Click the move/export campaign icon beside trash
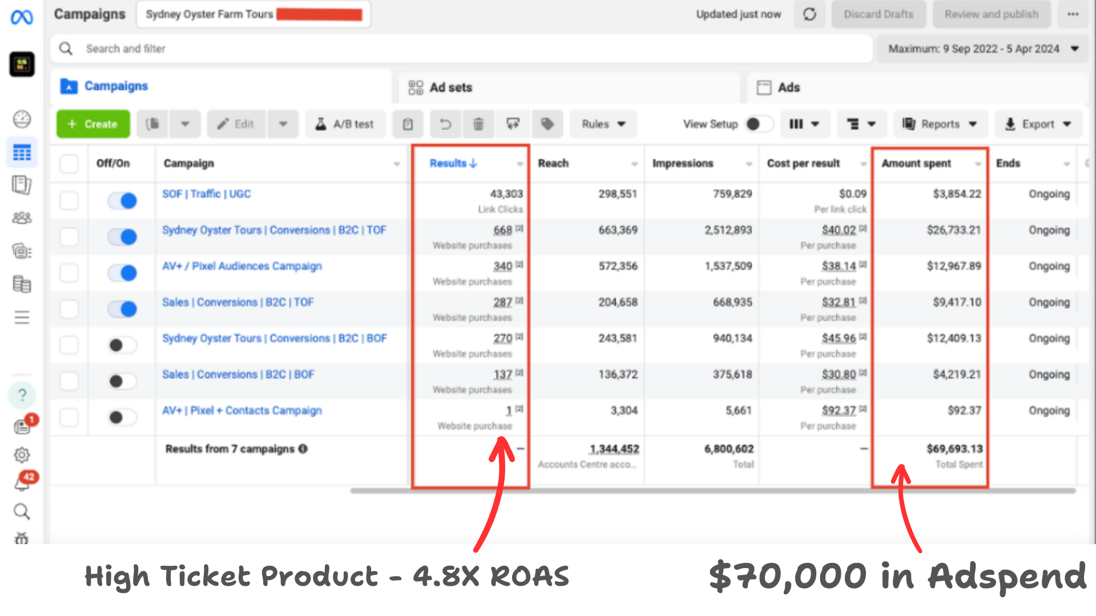The width and height of the screenshot is (1096, 616). (513, 124)
